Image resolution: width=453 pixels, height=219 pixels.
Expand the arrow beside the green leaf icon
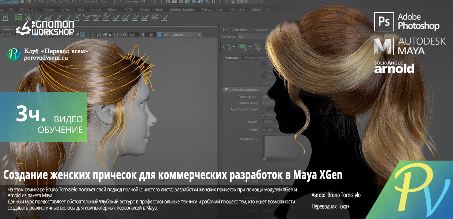[250, 47]
